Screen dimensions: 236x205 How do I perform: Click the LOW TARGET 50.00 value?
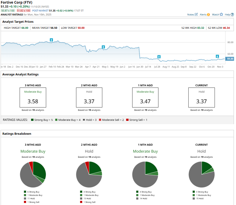[x=81, y=28]
